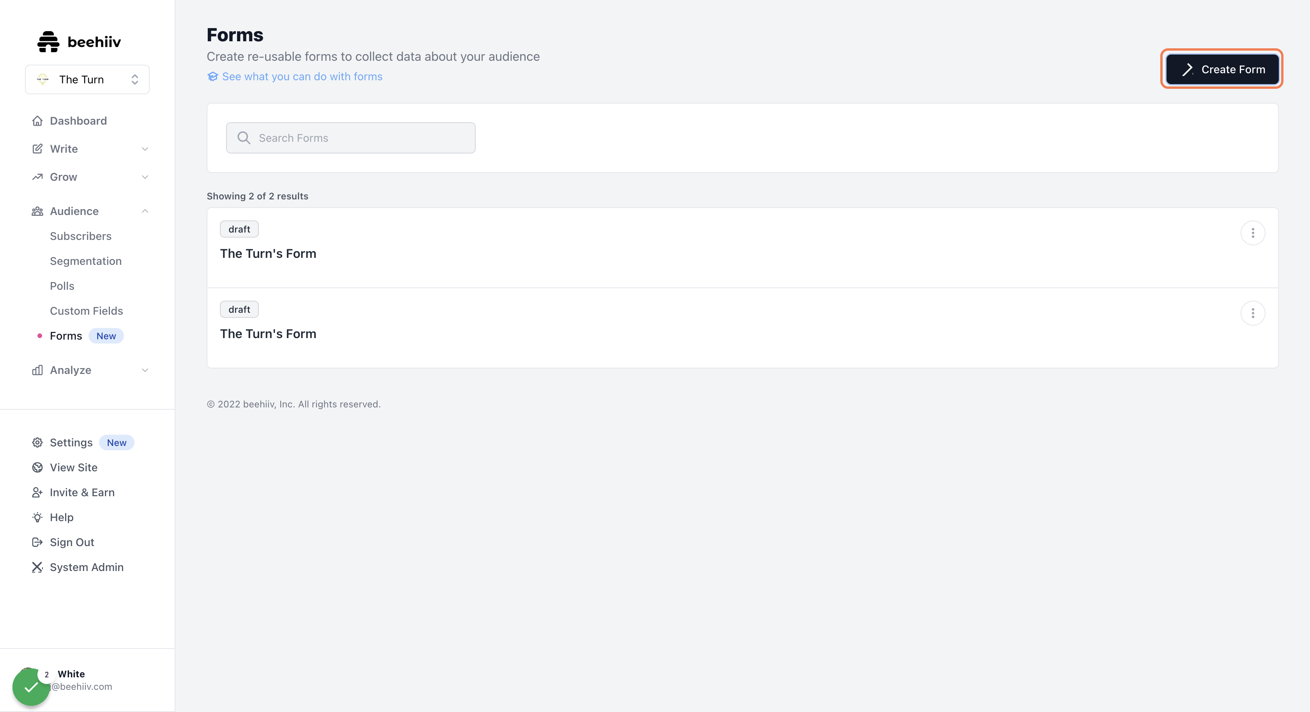Open the first The Turn's Form
Image resolution: width=1310 pixels, height=712 pixels.
[x=268, y=254]
